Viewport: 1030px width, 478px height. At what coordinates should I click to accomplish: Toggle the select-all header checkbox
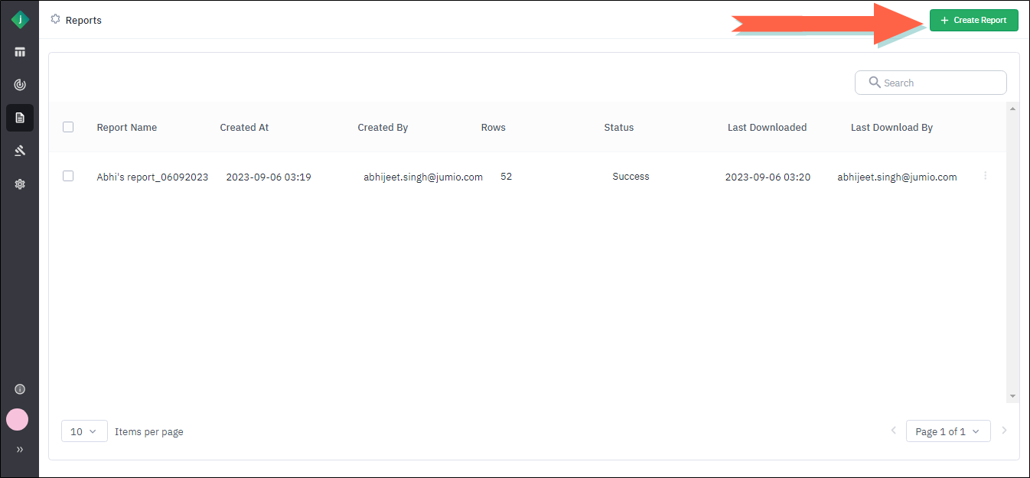tap(68, 127)
